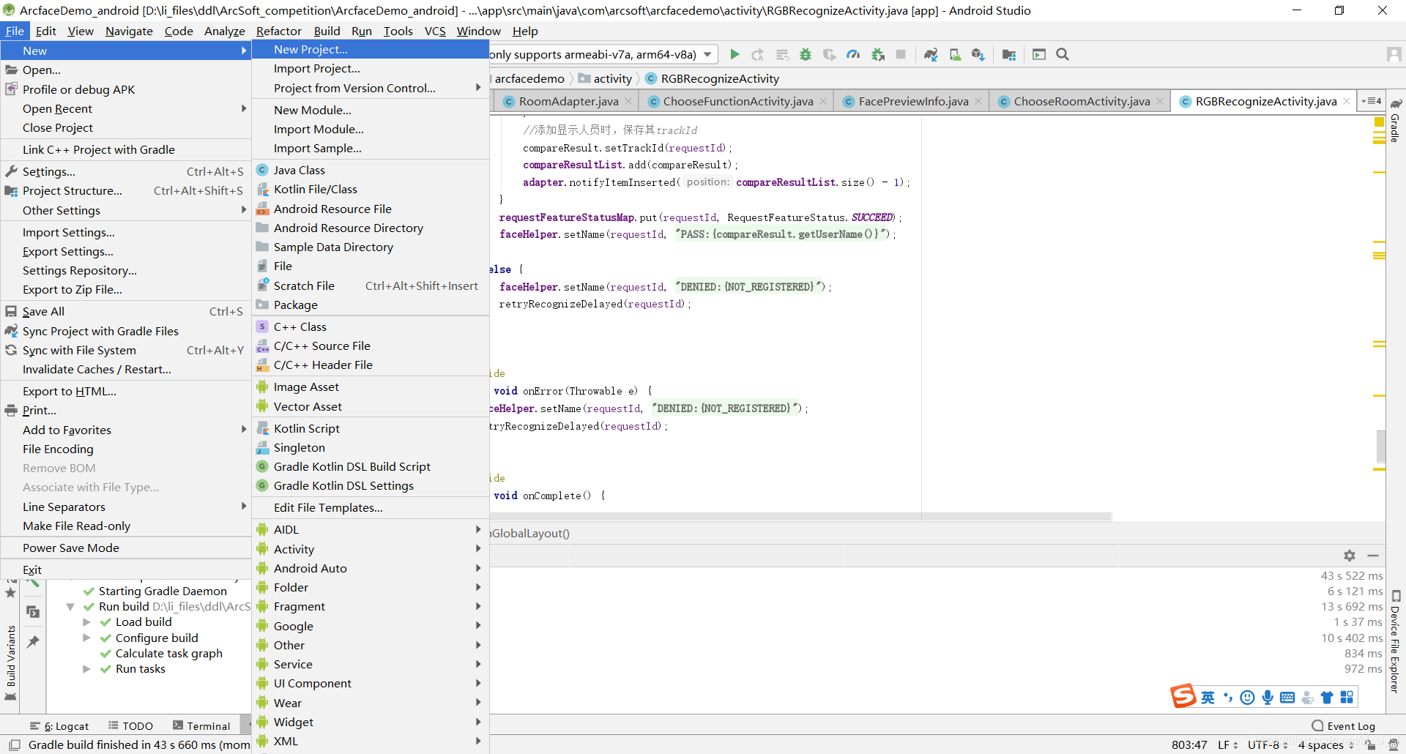Screen dimensions: 1406x754
Task: Open the run configuration dropdown
Action: coord(705,54)
